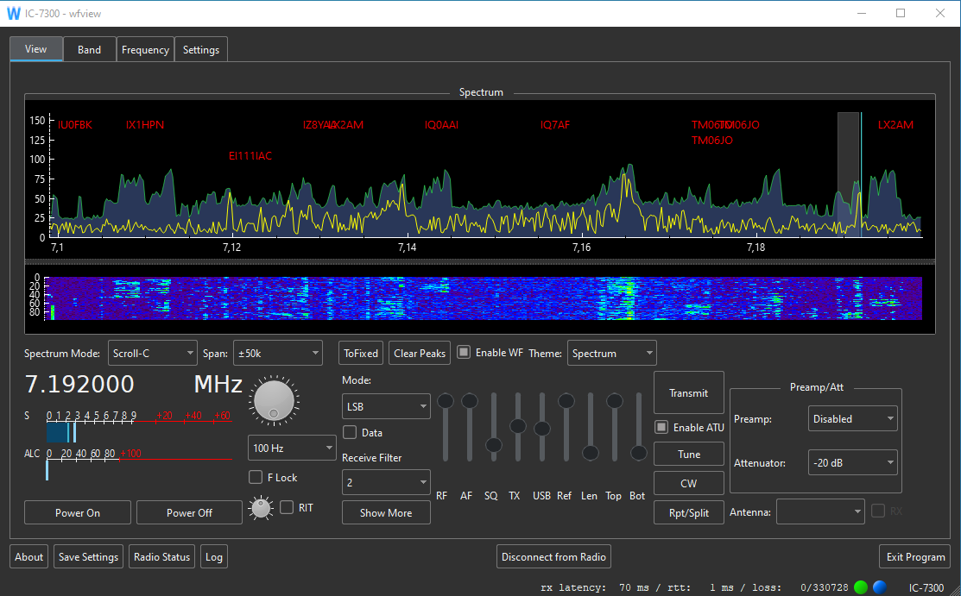Image resolution: width=961 pixels, height=596 pixels.
Task: Turn on RIT
Action: coord(287,507)
